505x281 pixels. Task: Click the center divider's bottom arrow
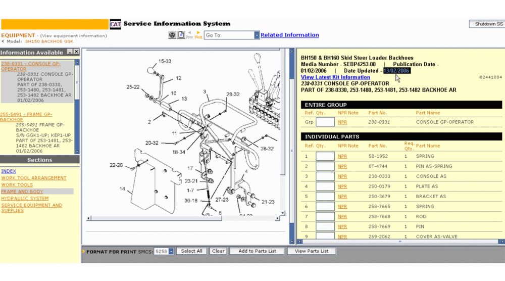(292, 242)
